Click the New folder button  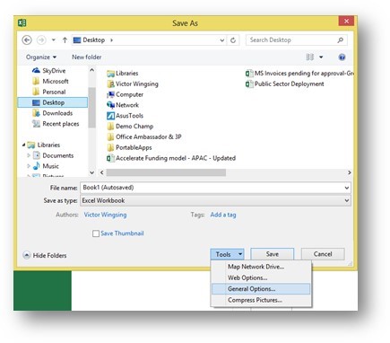(87, 57)
